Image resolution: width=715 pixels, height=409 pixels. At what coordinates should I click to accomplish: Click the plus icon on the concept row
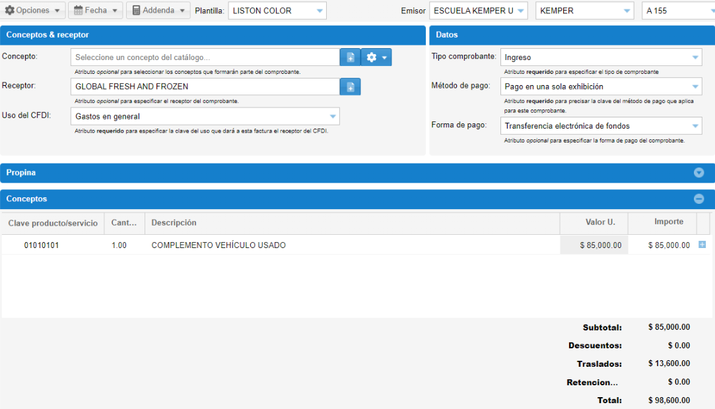pyautogui.click(x=702, y=245)
